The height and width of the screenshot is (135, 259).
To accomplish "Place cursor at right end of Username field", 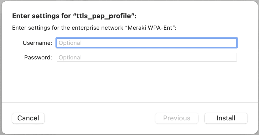I will coord(235,43).
